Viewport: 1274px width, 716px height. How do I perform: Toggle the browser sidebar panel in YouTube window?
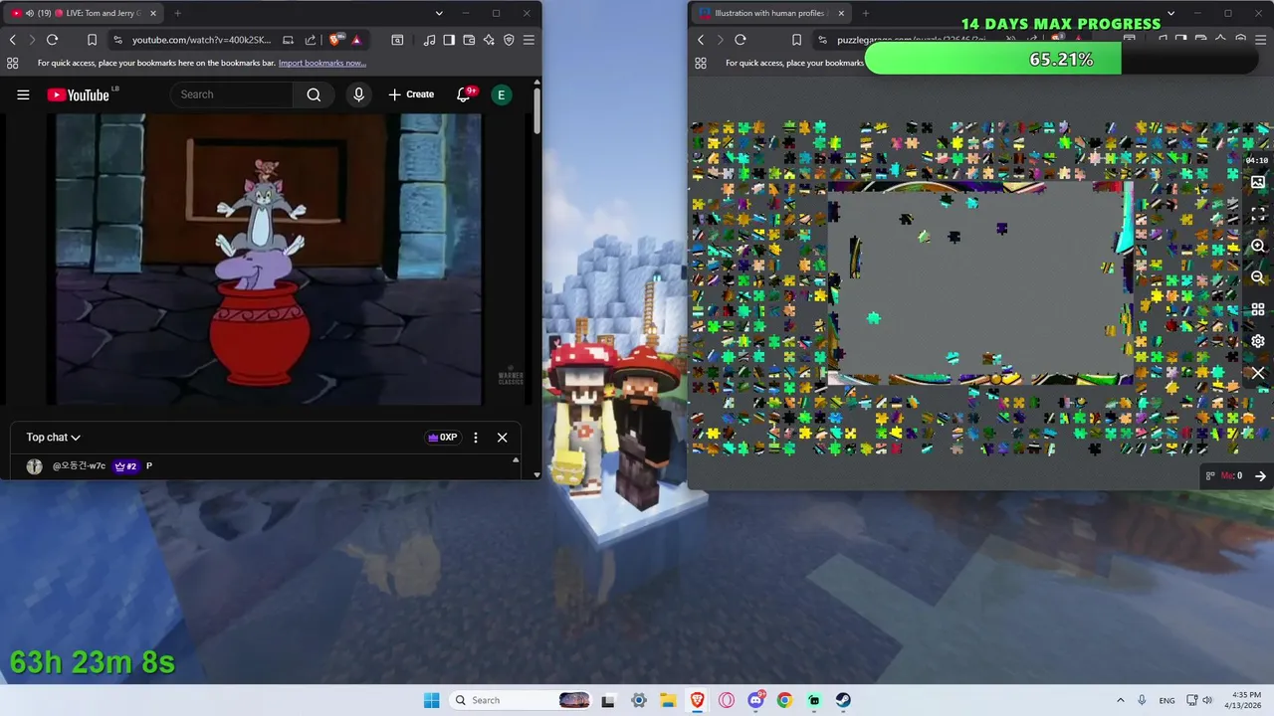pyautogui.click(x=449, y=40)
